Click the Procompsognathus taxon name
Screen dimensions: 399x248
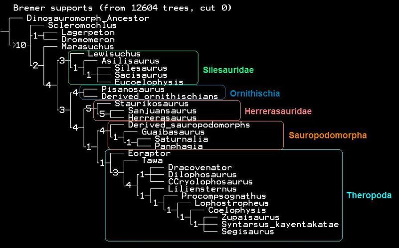[x=223, y=196]
